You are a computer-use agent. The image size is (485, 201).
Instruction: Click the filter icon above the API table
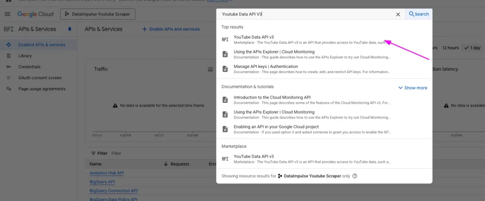click(93, 153)
